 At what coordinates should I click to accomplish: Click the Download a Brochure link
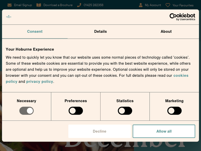pyautogui.click(x=58, y=5)
